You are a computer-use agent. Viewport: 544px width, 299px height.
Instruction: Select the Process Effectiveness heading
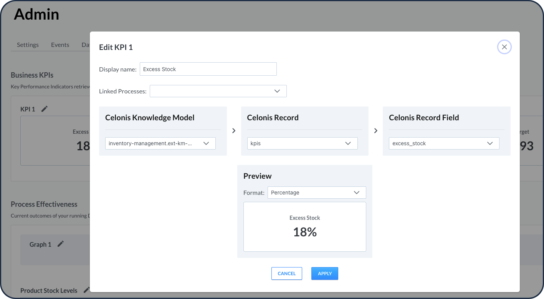tap(44, 204)
